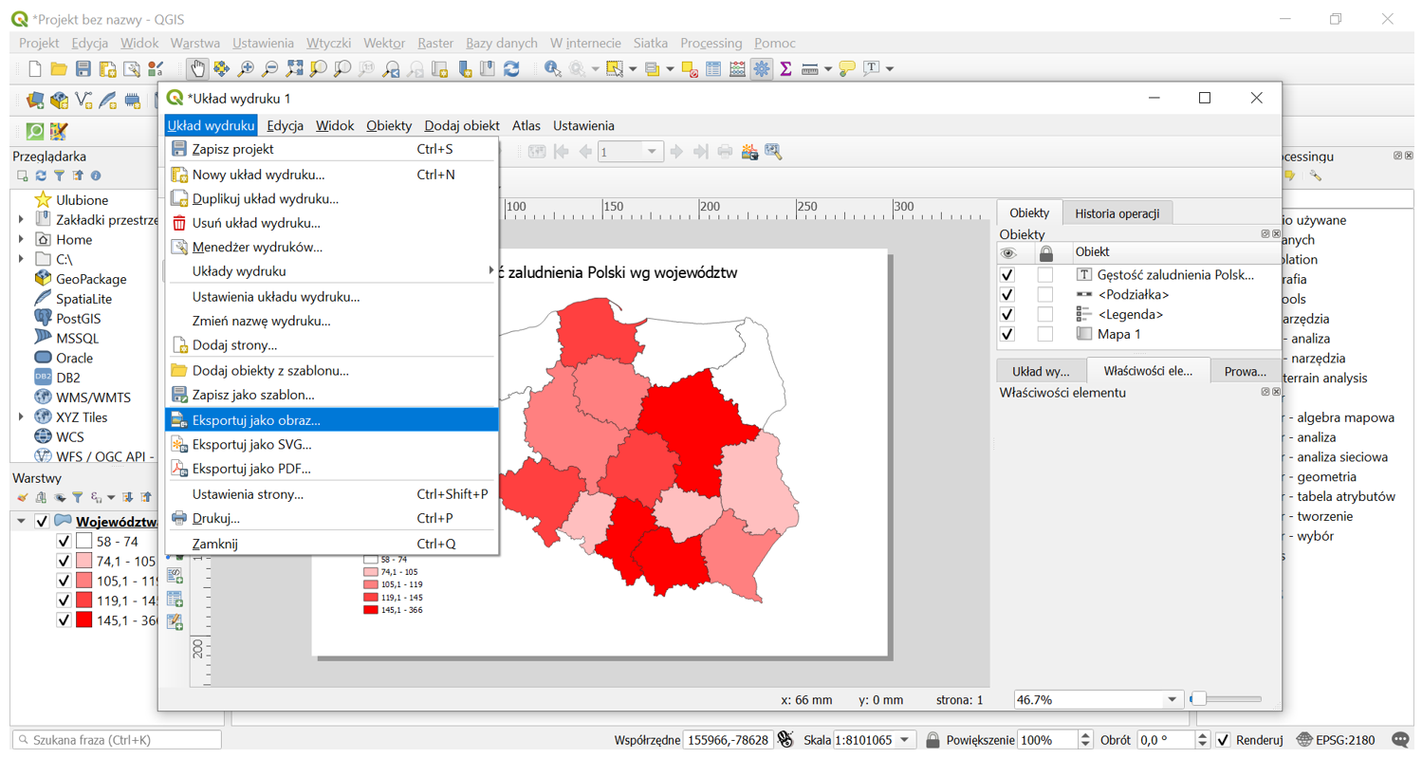
Task: Choose Eksportuj jako obraz... menu entry
Action: coord(331,419)
